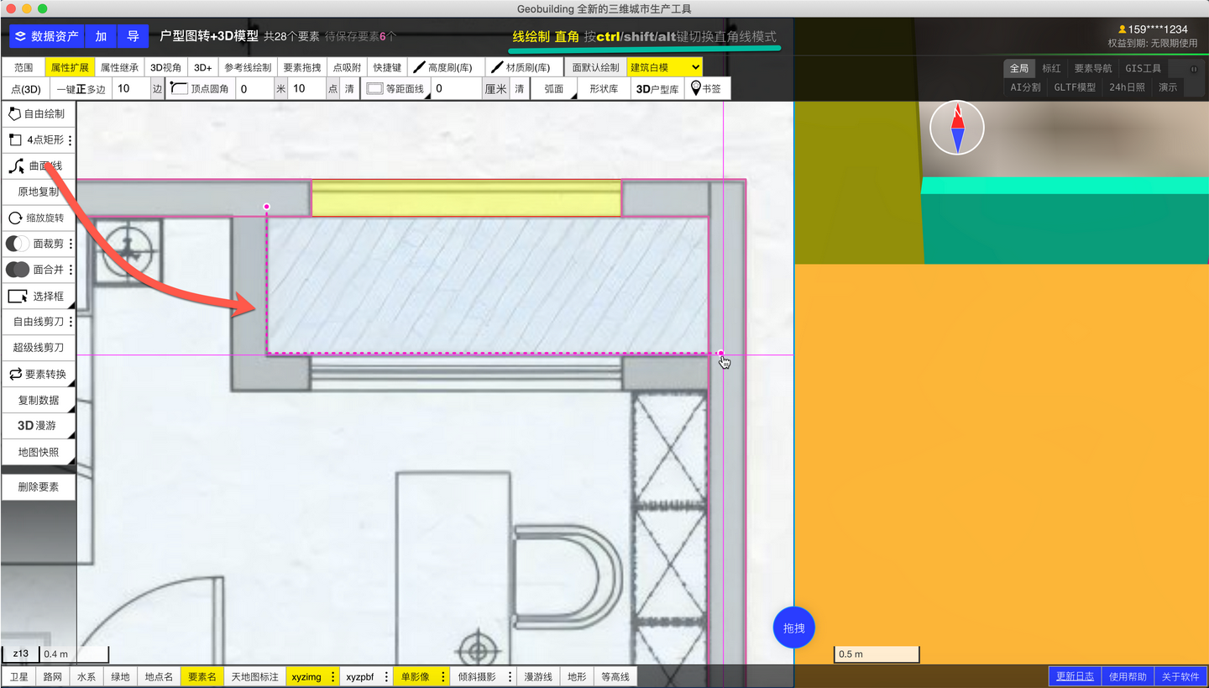Image resolution: width=1209 pixels, height=688 pixels.
Task: Edit the offset distance 厘米 field
Action: click(457, 88)
